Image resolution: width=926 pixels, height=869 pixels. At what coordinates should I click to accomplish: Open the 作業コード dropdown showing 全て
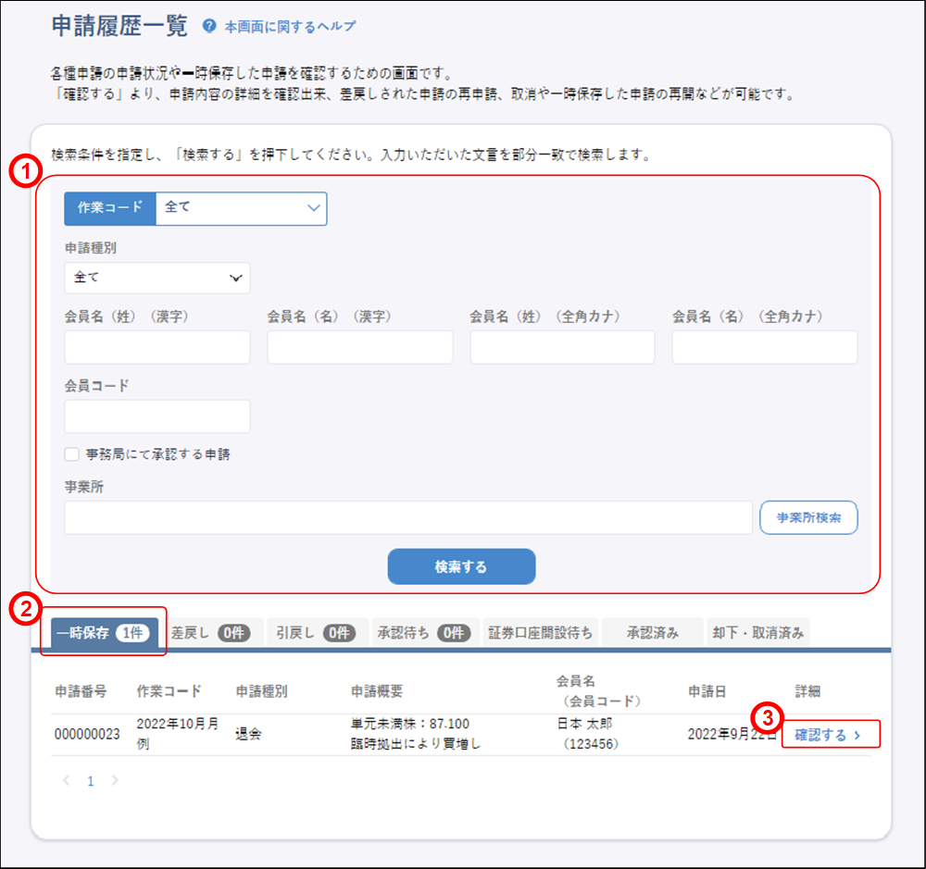[x=241, y=208]
